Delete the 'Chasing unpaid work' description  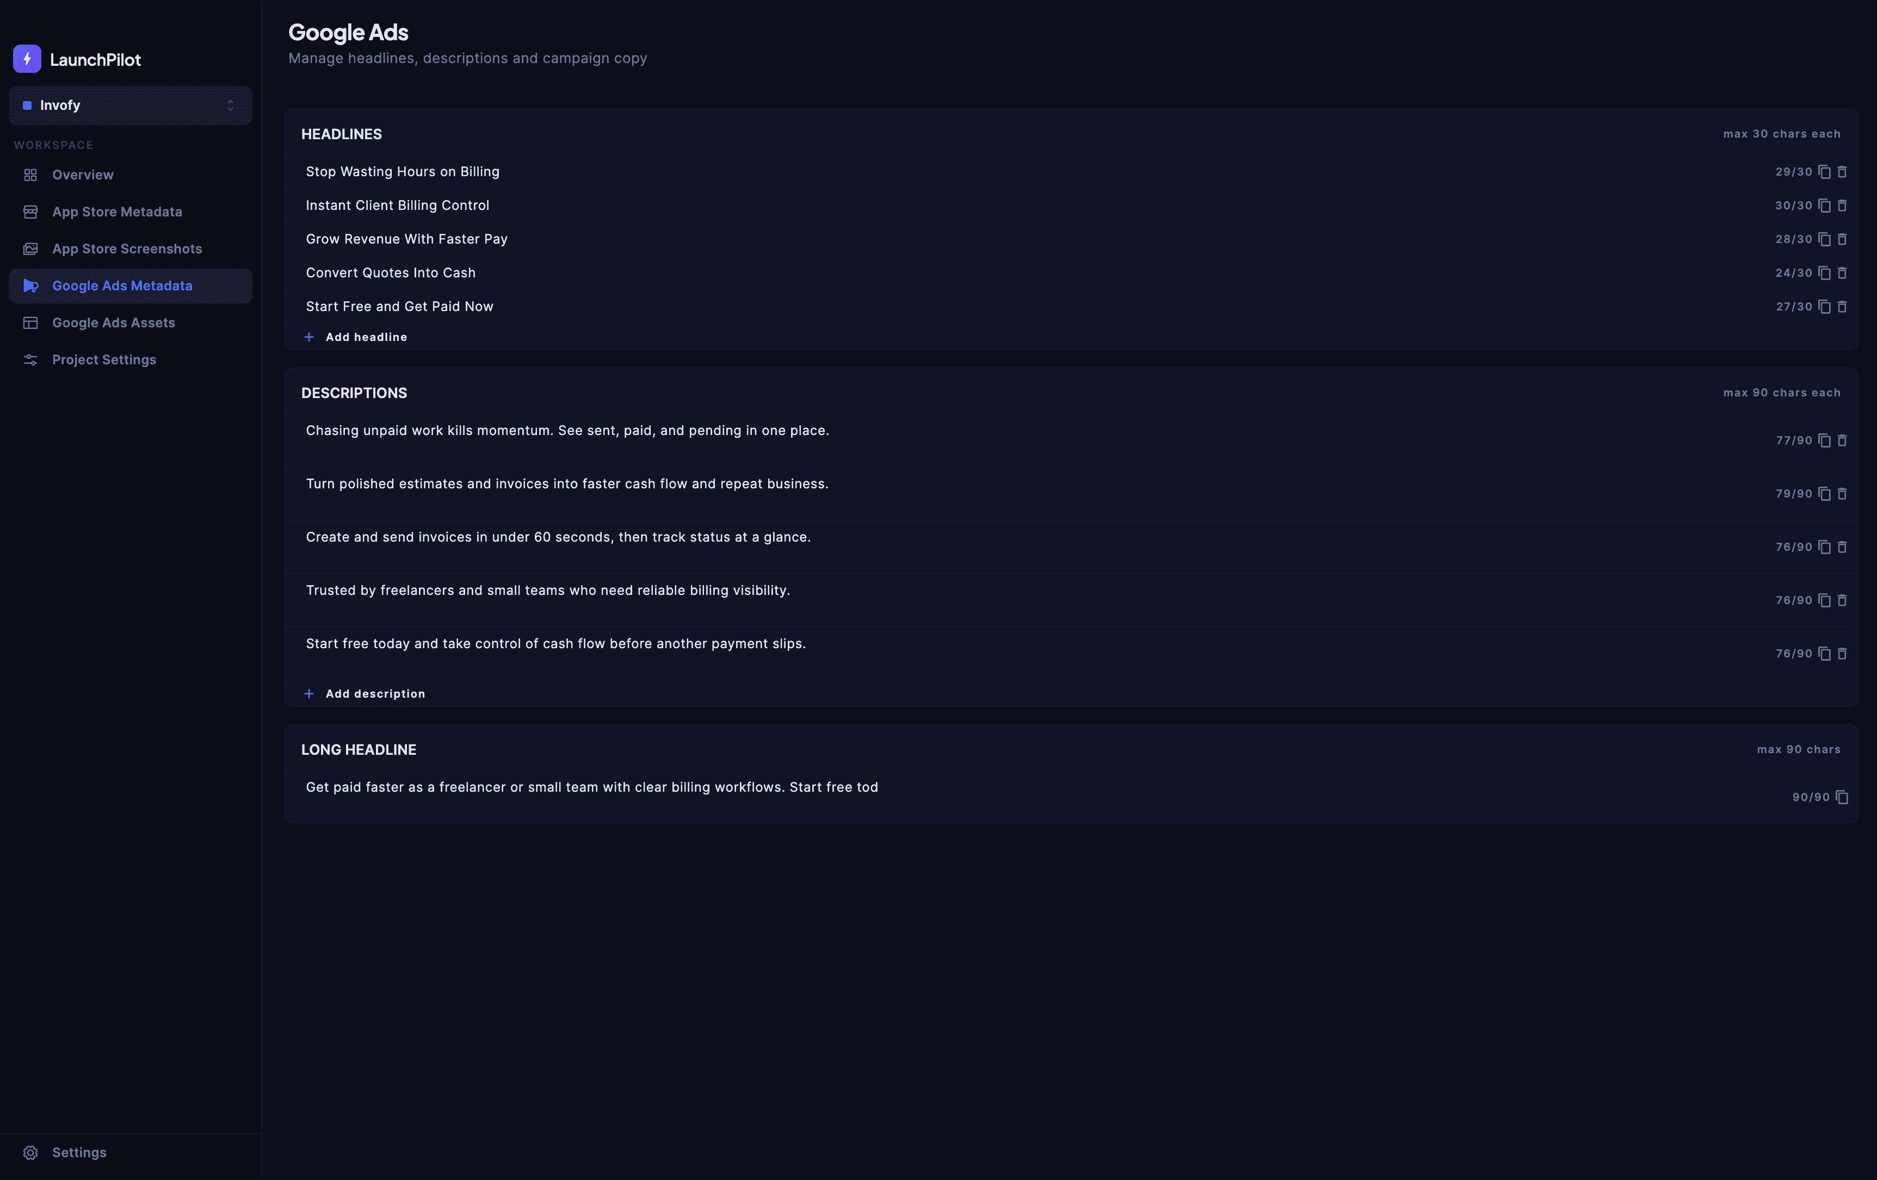click(x=1842, y=441)
